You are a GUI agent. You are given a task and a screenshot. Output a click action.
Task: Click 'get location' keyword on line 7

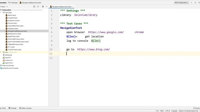coord(94,37)
